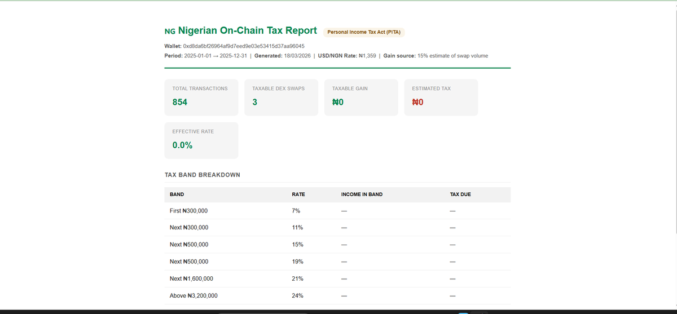
Task: Click the EFFECTIVE RATE card label
Action: pyautogui.click(x=193, y=131)
